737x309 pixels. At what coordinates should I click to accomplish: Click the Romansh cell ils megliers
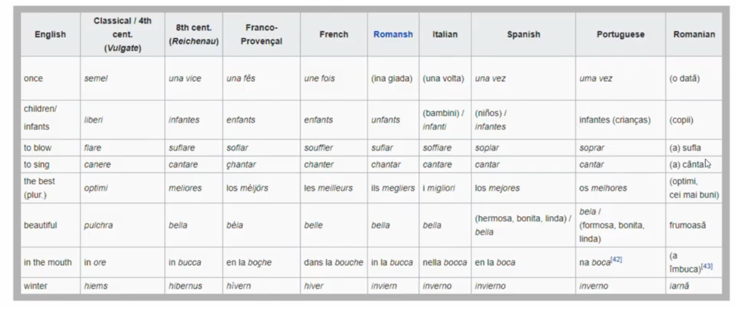click(x=392, y=188)
